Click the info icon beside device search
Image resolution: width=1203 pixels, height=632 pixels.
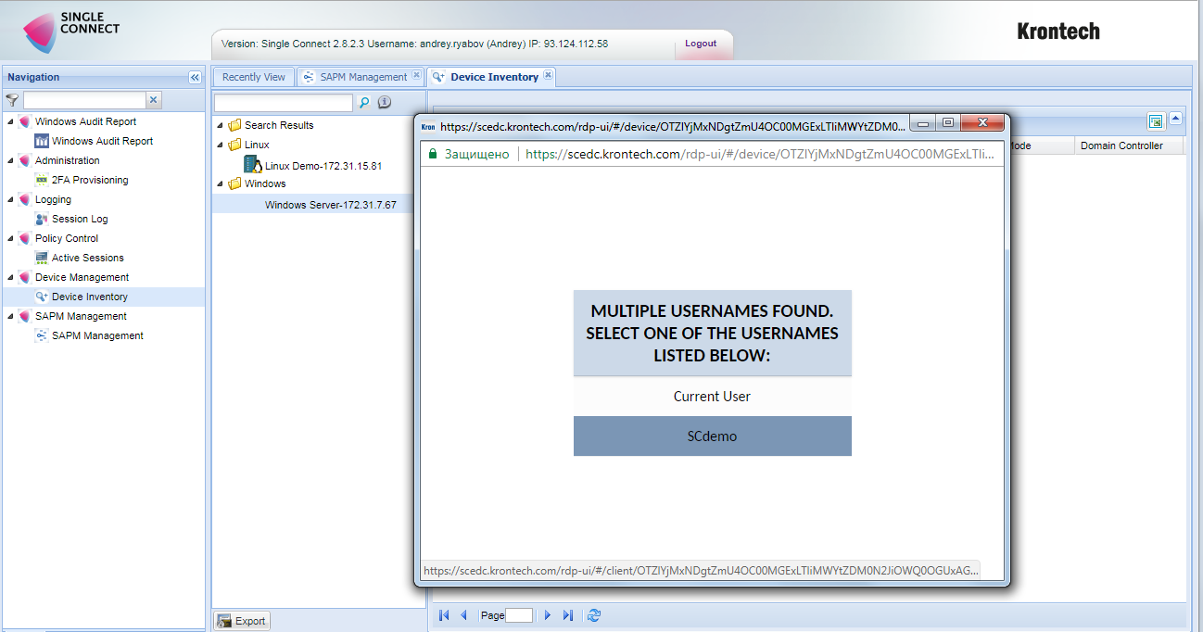(x=385, y=102)
